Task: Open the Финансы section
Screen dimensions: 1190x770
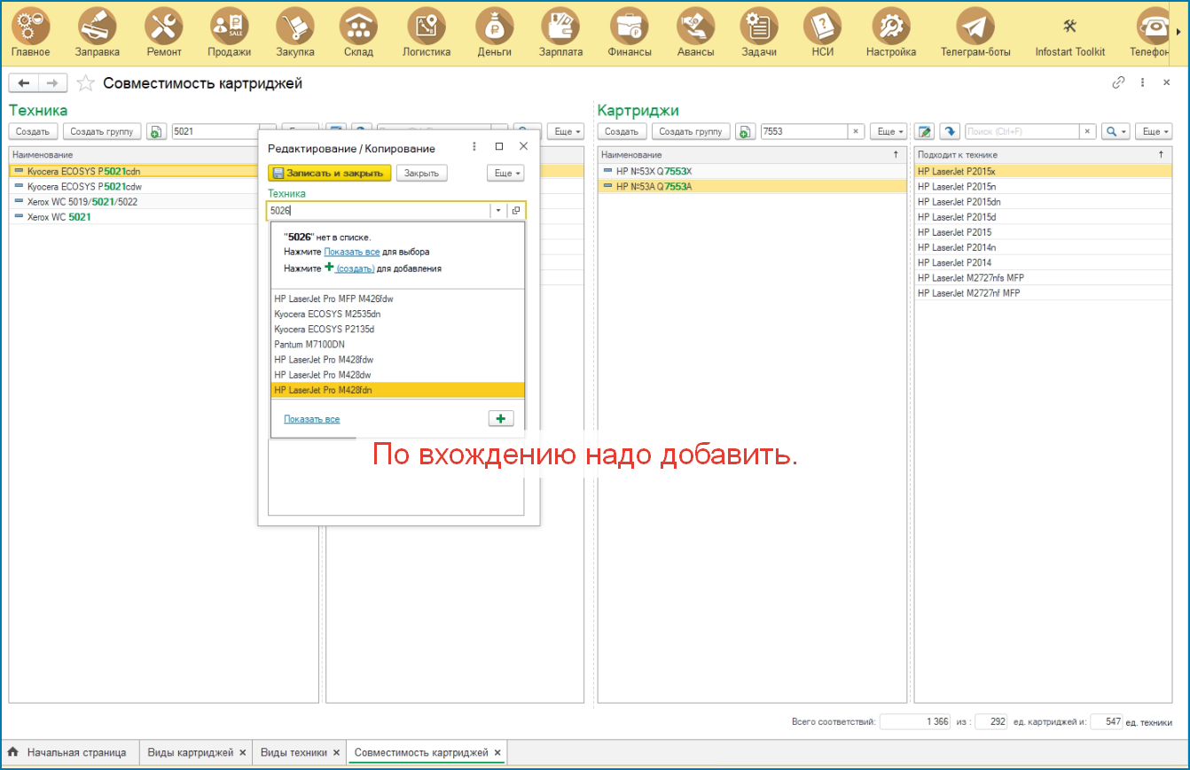Action: (x=630, y=33)
